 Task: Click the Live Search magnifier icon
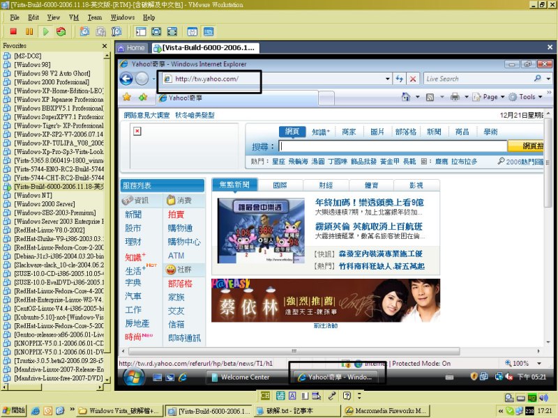pyautogui.click(x=537, y=79)
